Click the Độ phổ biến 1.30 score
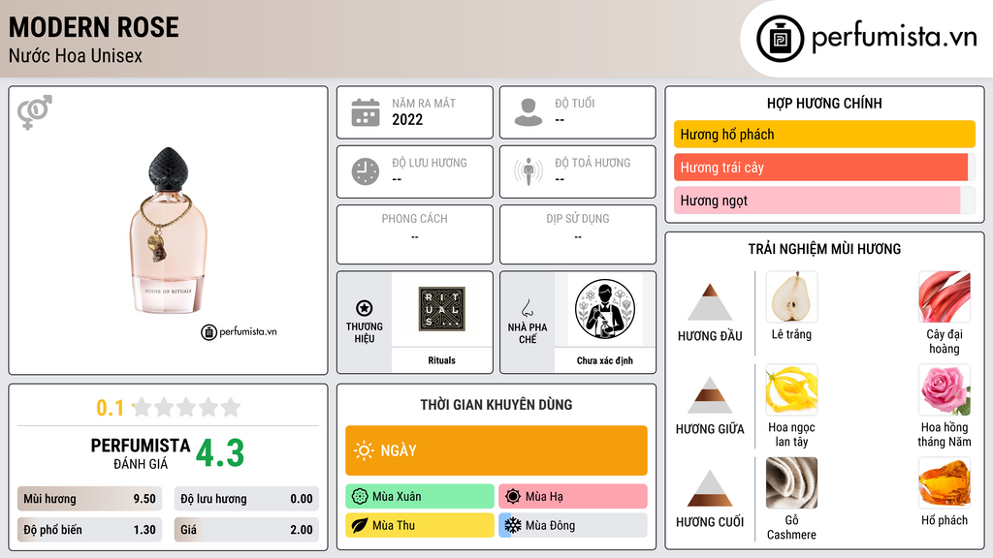This screenshot has width=993, height=558. (89, 530)
